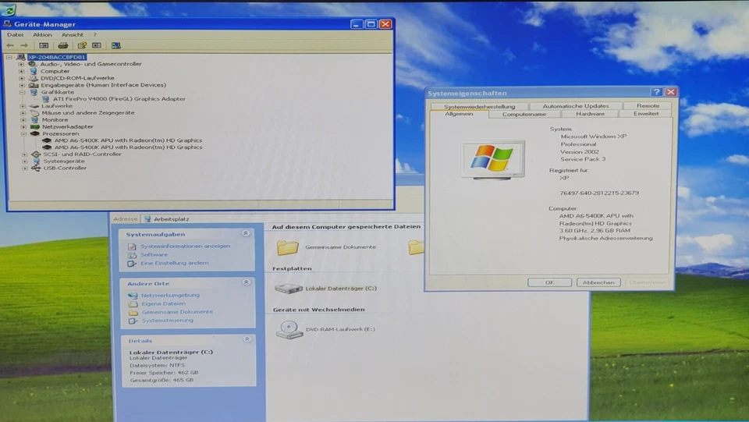Viewport: 749px width, 422px height.
Task: Expand the Systemgeräte tree node
Action: pyautogui.click(x=24, y=161)
